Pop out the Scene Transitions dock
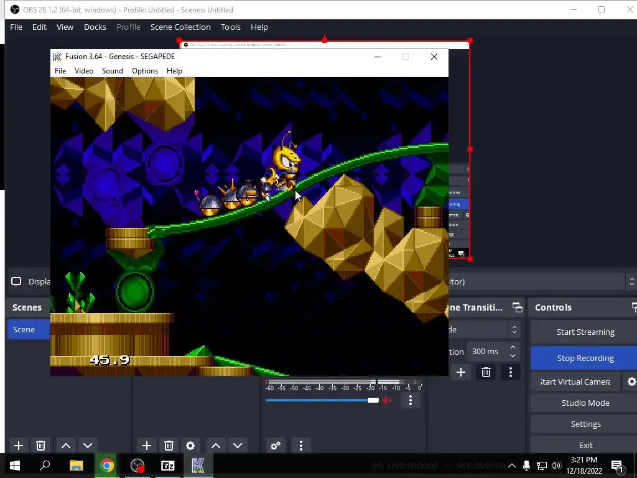The height and width of the screenshot is (478, 637). [x=517, y=307]
